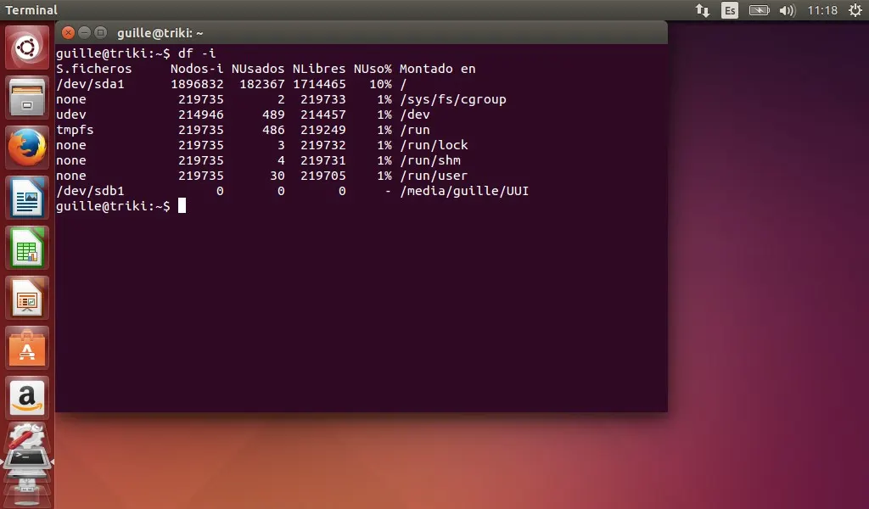Open the Amazon launcher icon
The width and height of the screenshot is (869, 509).
click(x=28, y=397)
